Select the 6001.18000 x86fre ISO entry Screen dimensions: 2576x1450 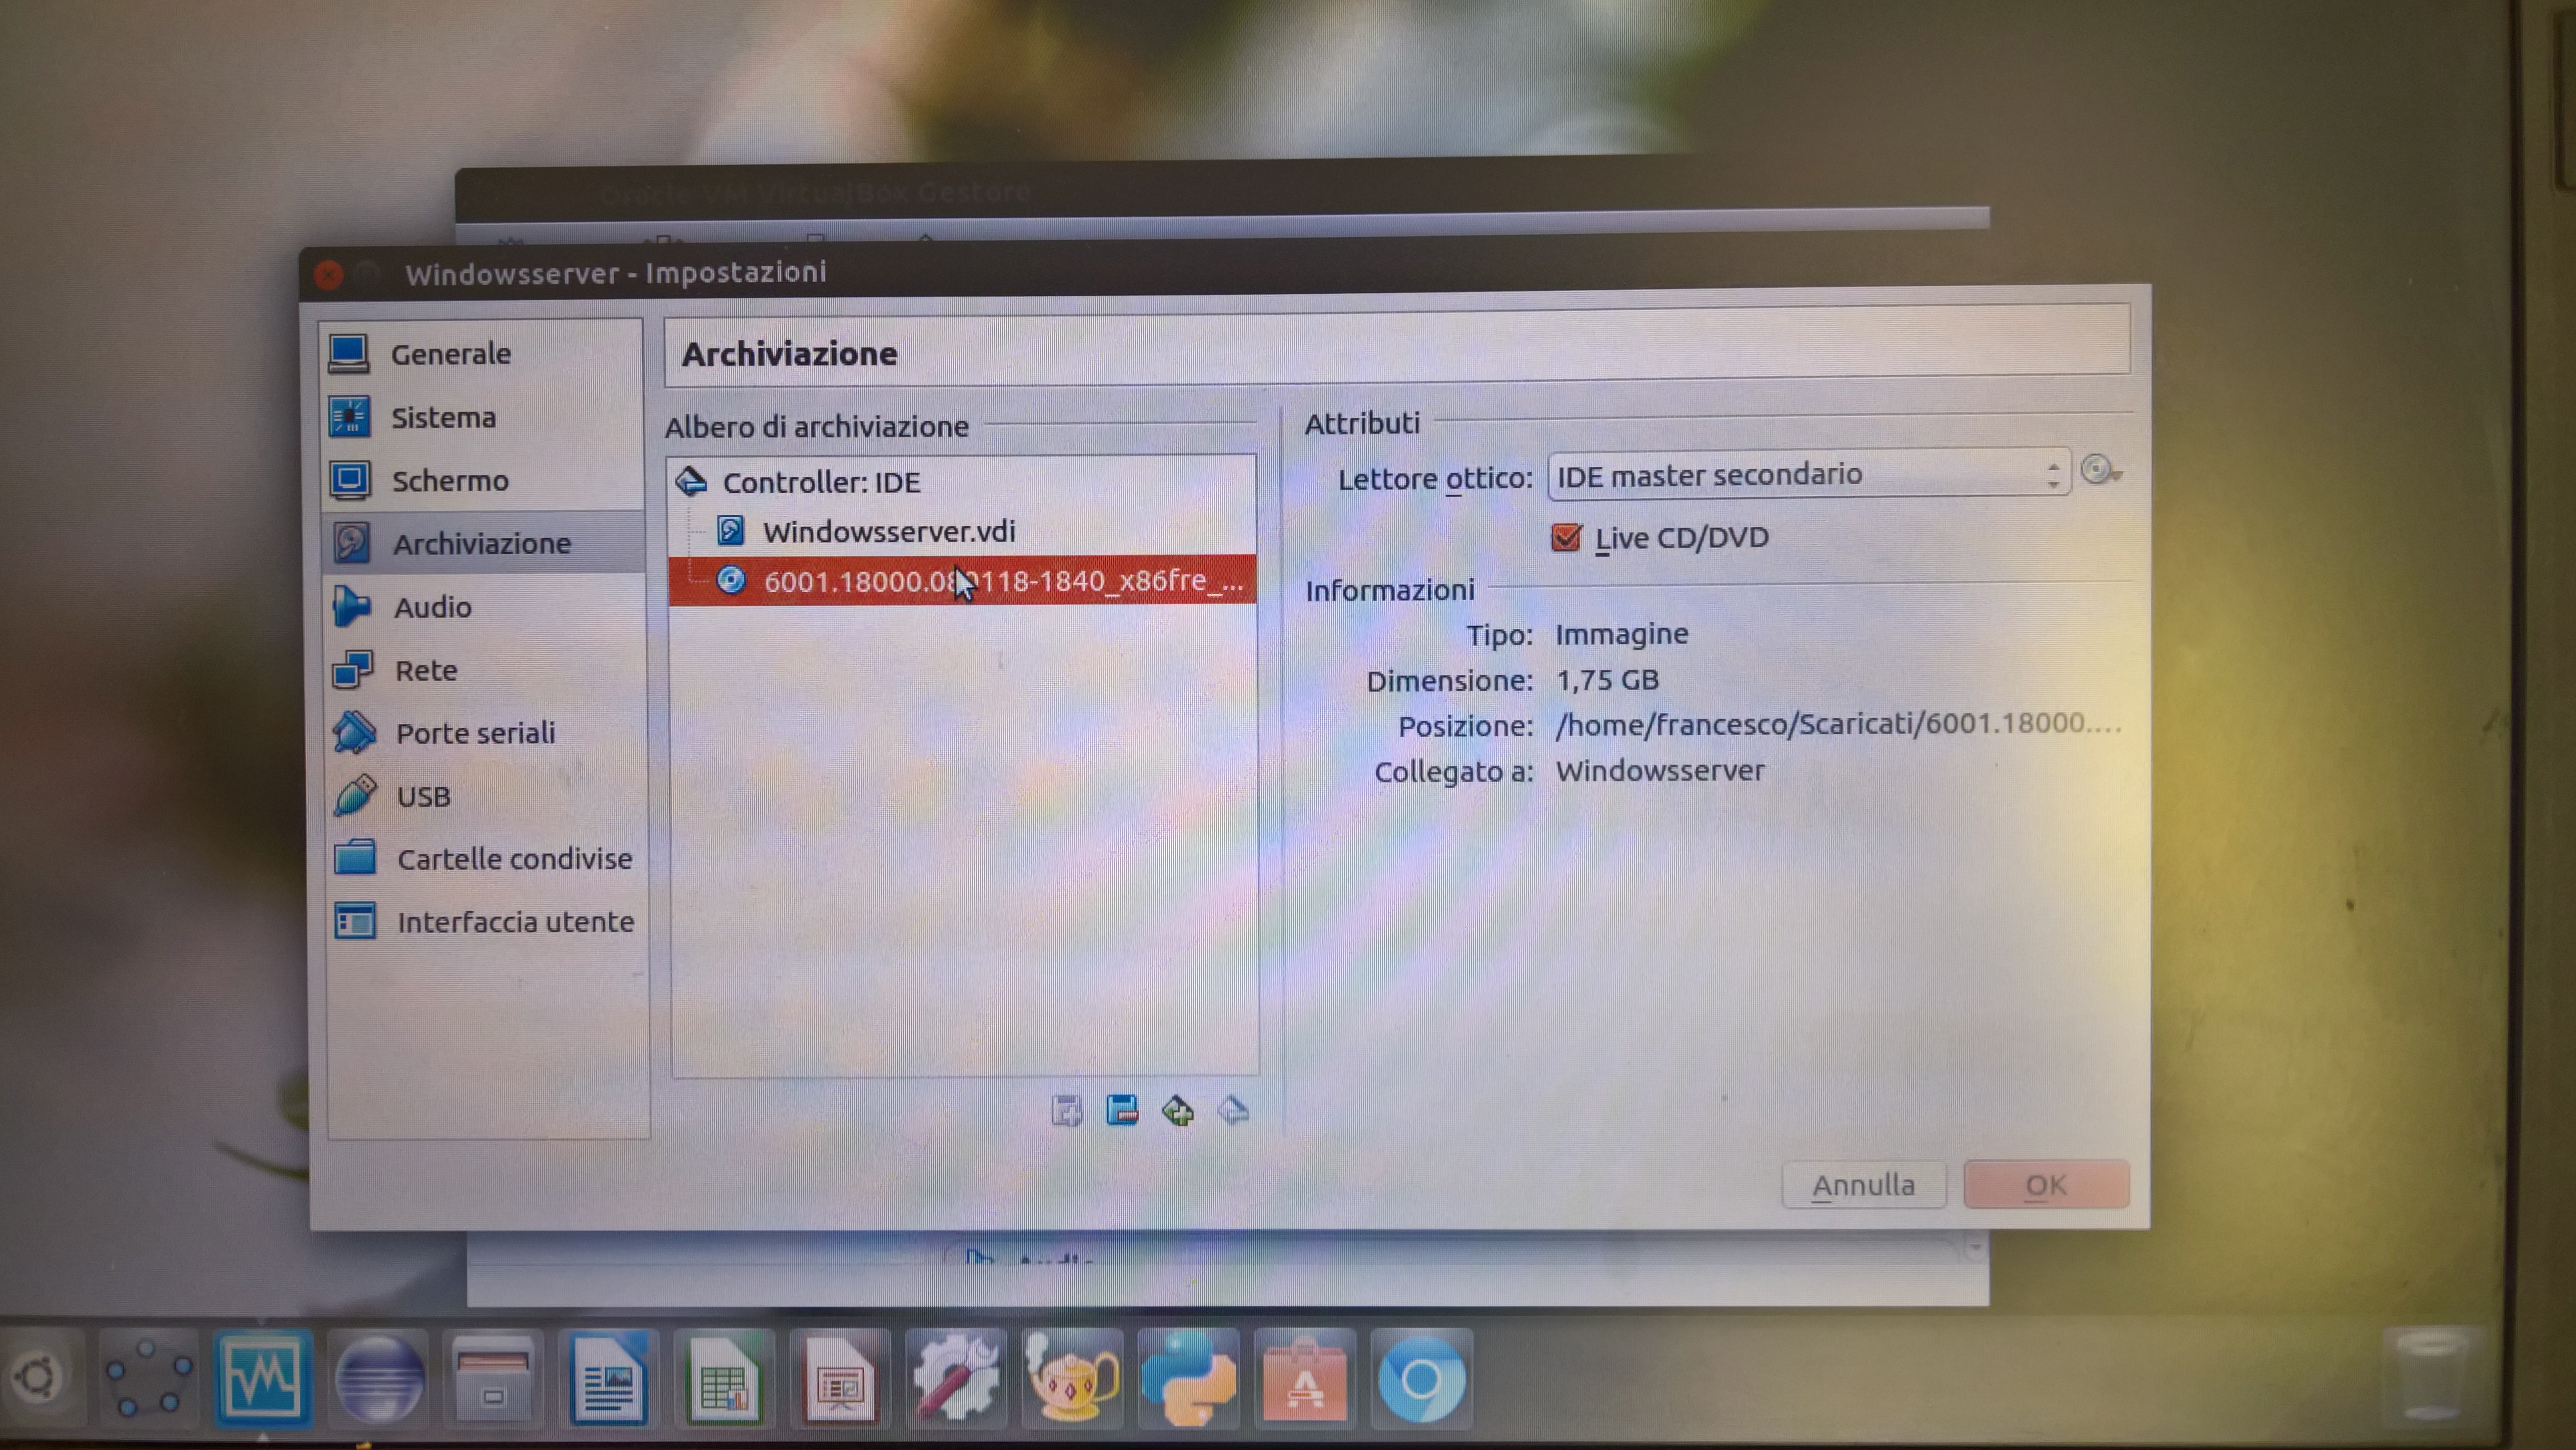point(963,580)
